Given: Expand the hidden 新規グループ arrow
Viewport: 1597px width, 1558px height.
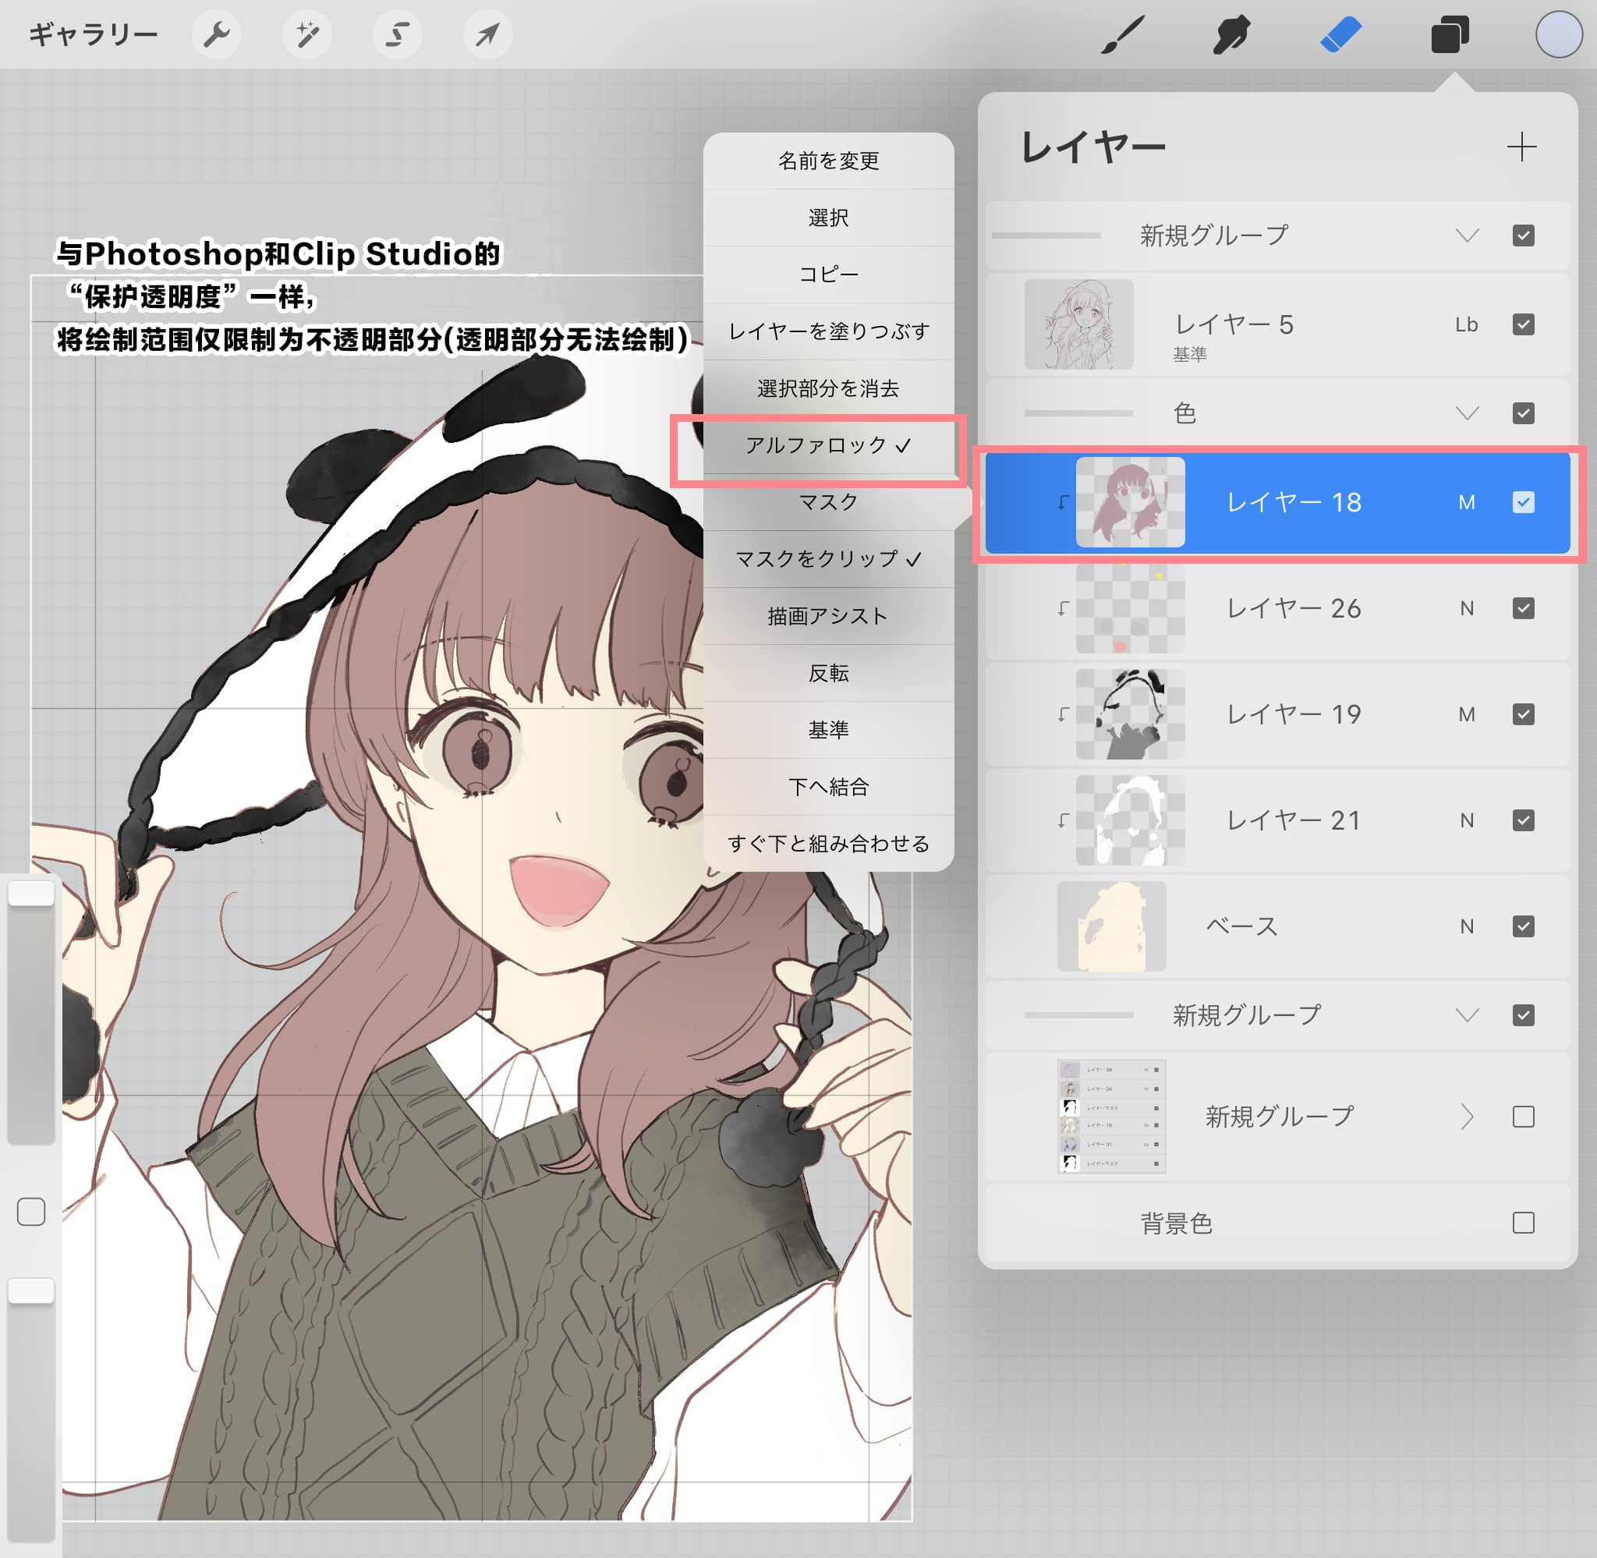Looking at the screenshot, I should point(1467,1116).
